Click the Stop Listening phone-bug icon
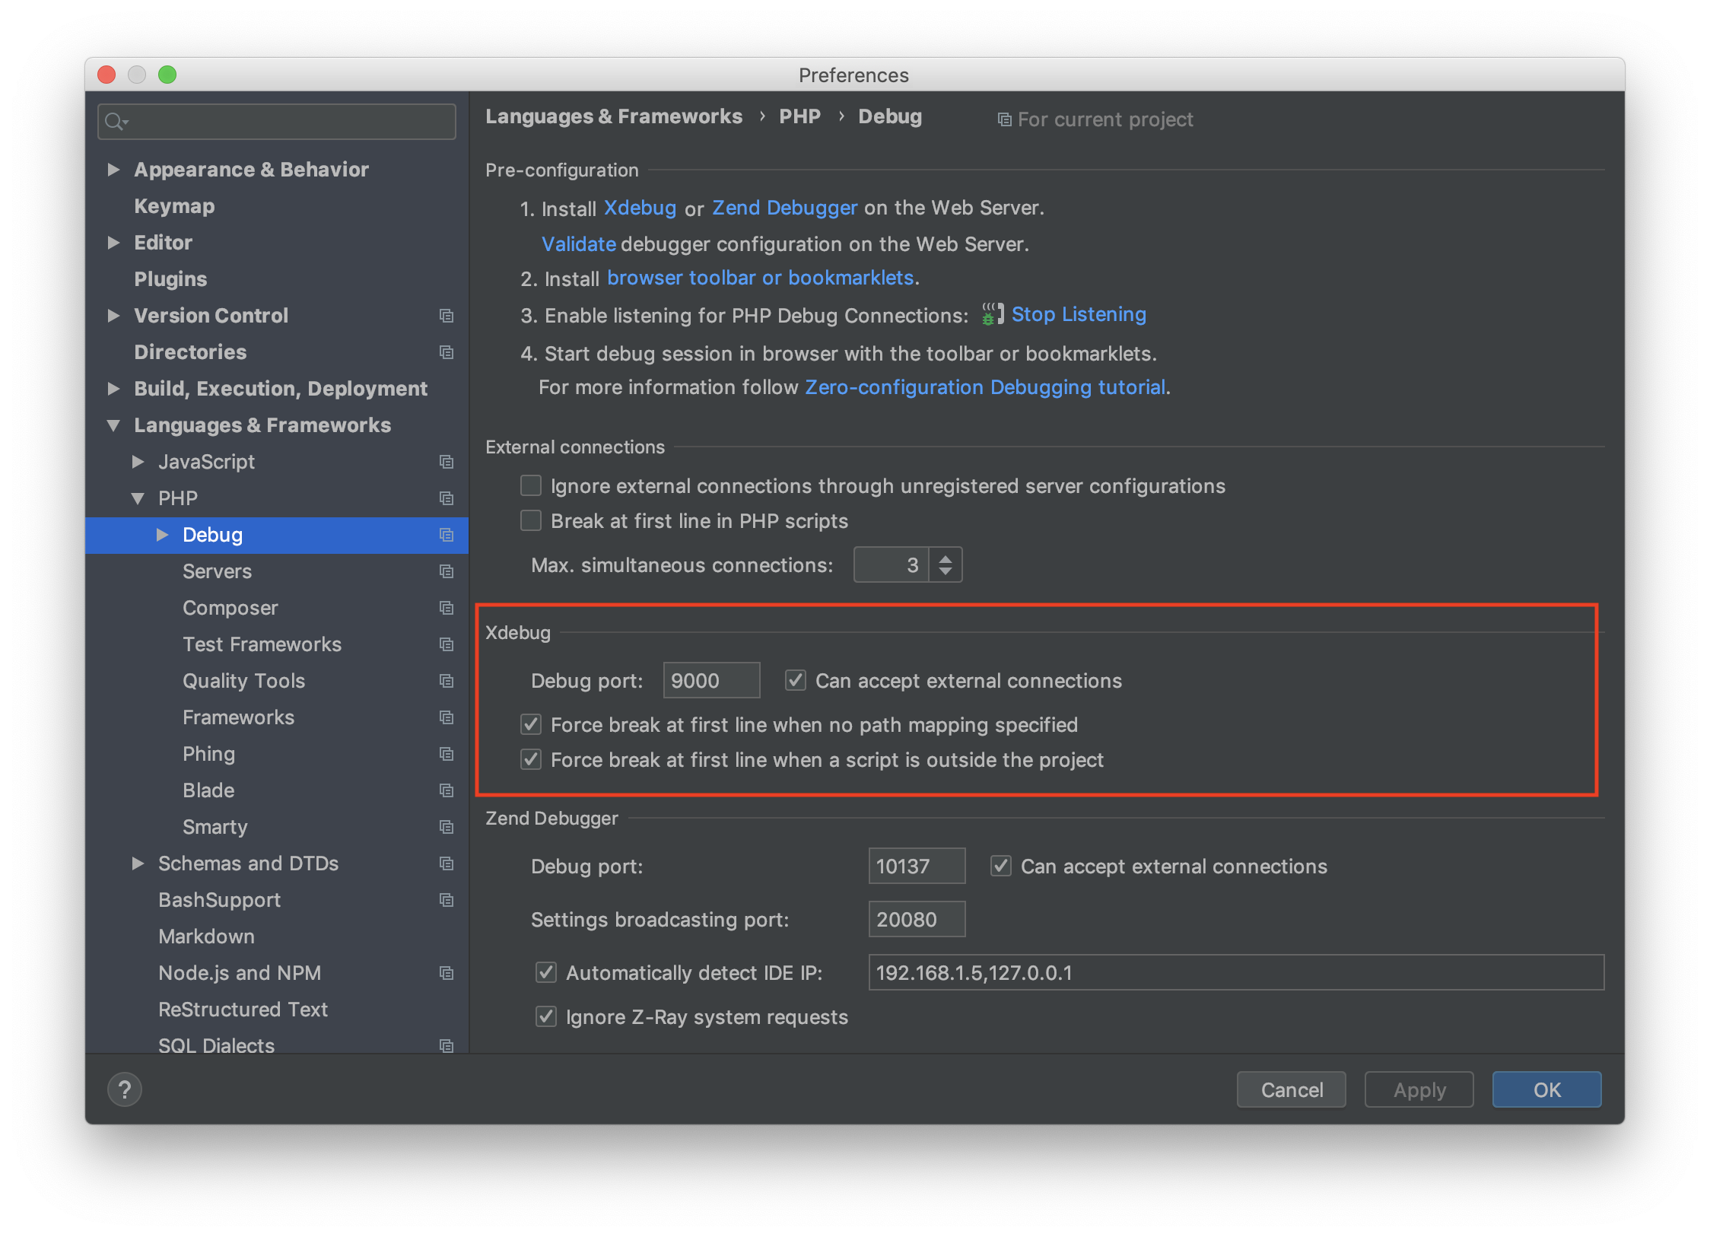The image size is (1710, 1237). point(992,314)
